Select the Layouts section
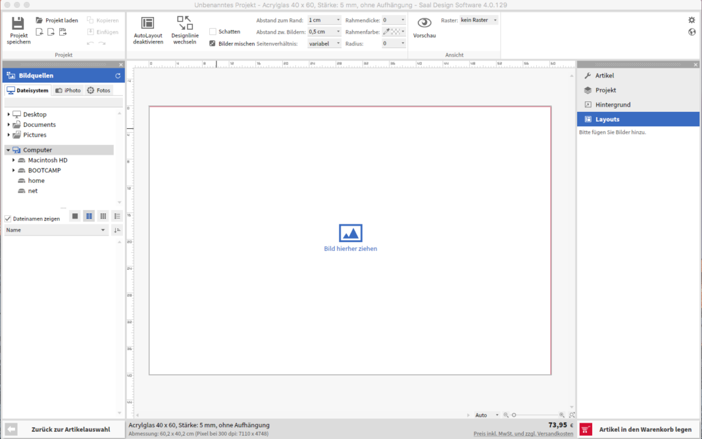Viewport: 702px width, 439px height. click(x=638, y=119)
